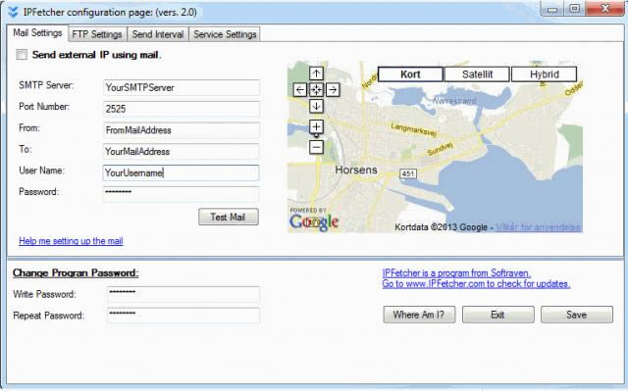Viewport: 628px width, 391px height.
Task: Click the SMTP Server label
Action: pos(46,85)
